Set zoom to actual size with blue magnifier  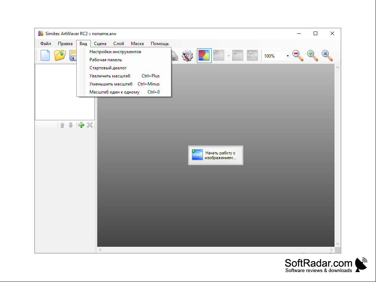[327, 56]
